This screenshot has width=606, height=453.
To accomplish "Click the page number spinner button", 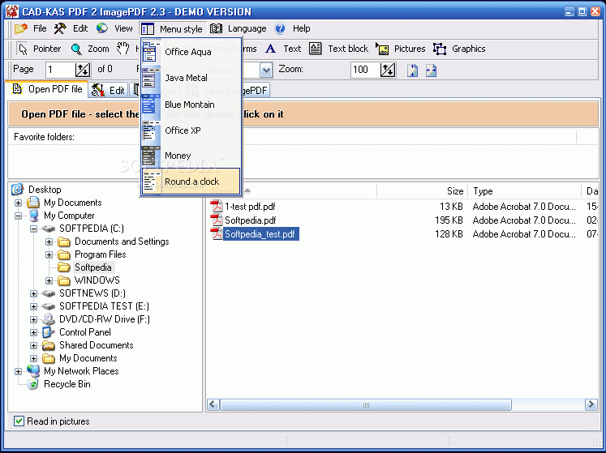I will pos(83,70).
